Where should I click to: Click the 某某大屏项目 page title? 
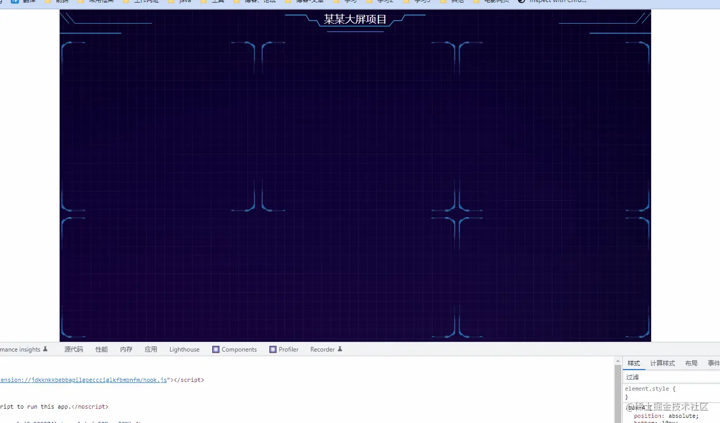[x=355, y=20]
